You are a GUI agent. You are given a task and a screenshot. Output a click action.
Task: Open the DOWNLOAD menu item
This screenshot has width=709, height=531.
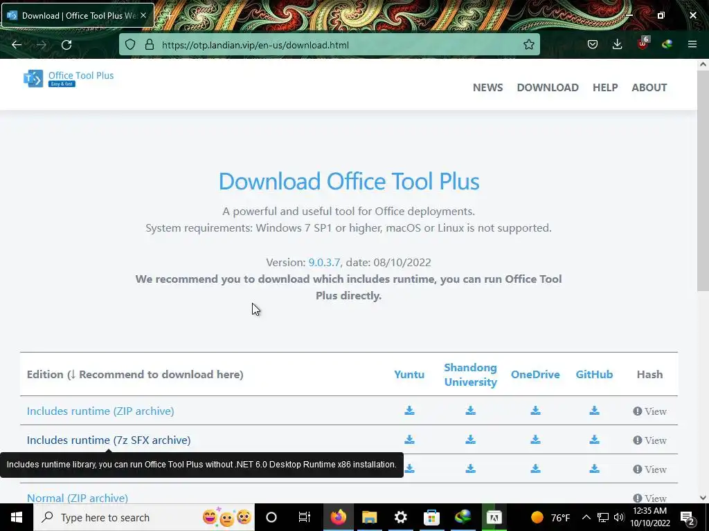tap(548, 88)
